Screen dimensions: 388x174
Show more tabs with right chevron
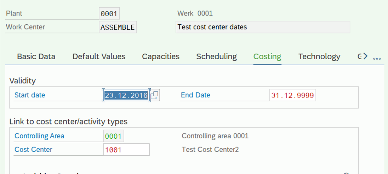pyautogui.click(x=365, y=56)
